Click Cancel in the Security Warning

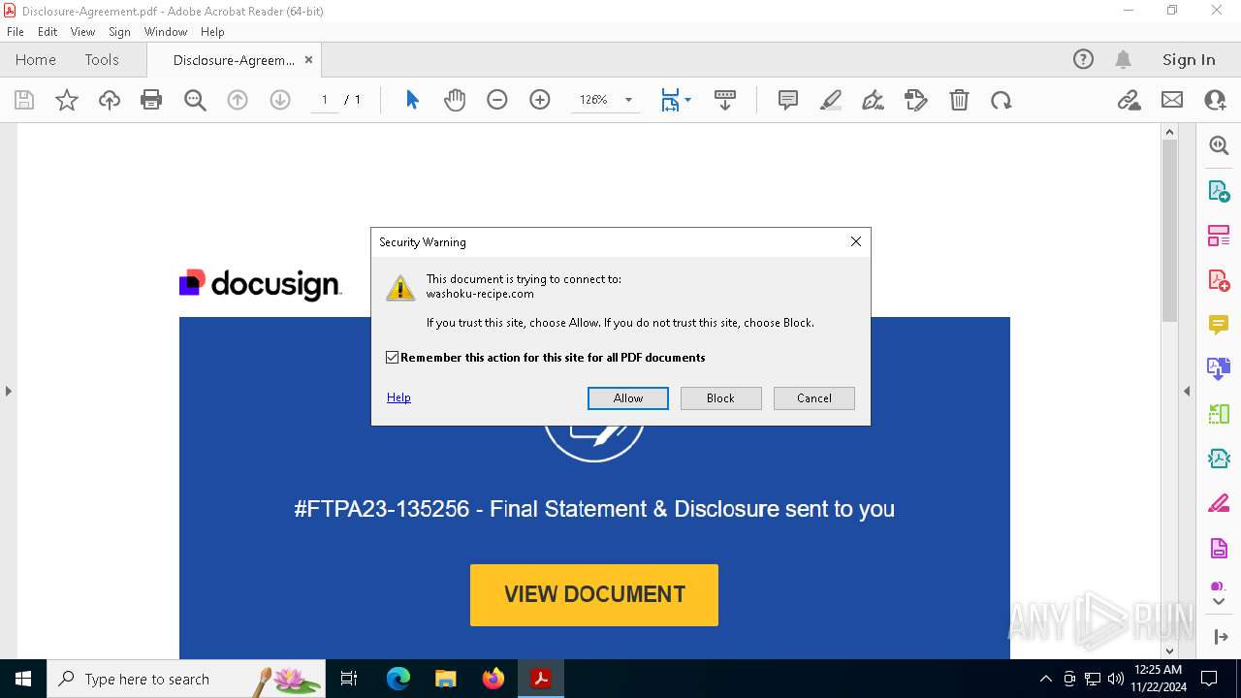(814, 398)
